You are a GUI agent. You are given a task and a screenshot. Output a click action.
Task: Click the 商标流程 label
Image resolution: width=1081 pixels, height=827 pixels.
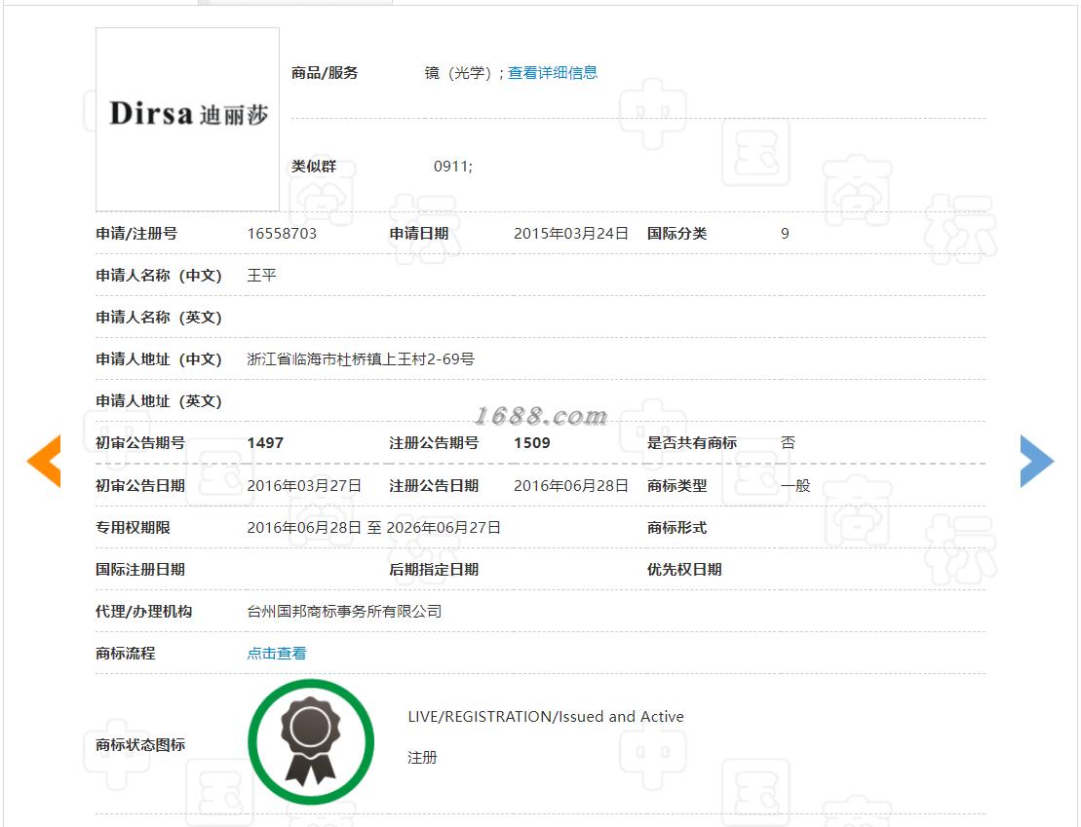click(x=126, y=654)
